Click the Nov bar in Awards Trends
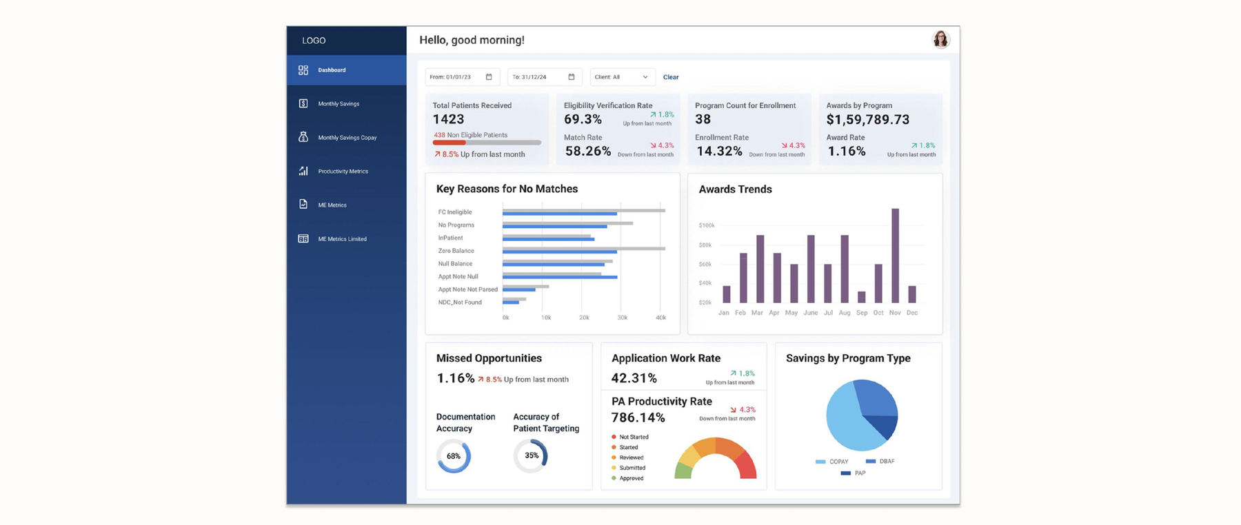Screen dimensions: 1241x525 (x=895, y=256)
